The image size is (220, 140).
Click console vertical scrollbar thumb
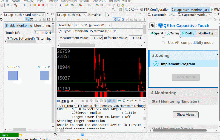click(x=145, y=118)
